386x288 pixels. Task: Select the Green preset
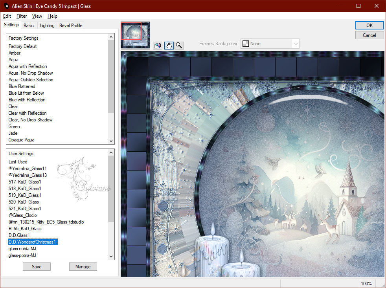(x=14, y=126)
